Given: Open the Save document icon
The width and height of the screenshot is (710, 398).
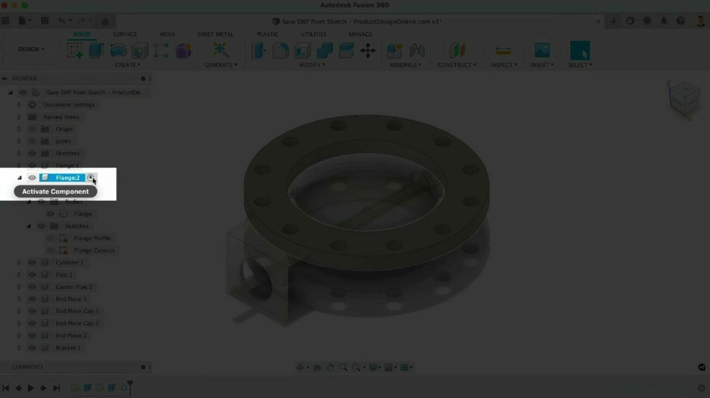Looking at the screenshot, I should point(45,20).
